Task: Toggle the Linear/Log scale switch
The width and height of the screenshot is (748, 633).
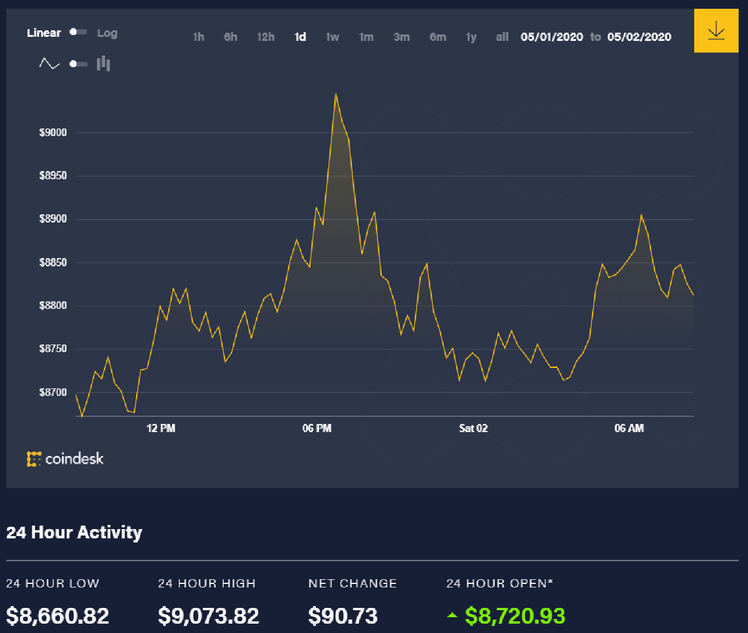Action: pyautogui.click(x=78, y=32)
